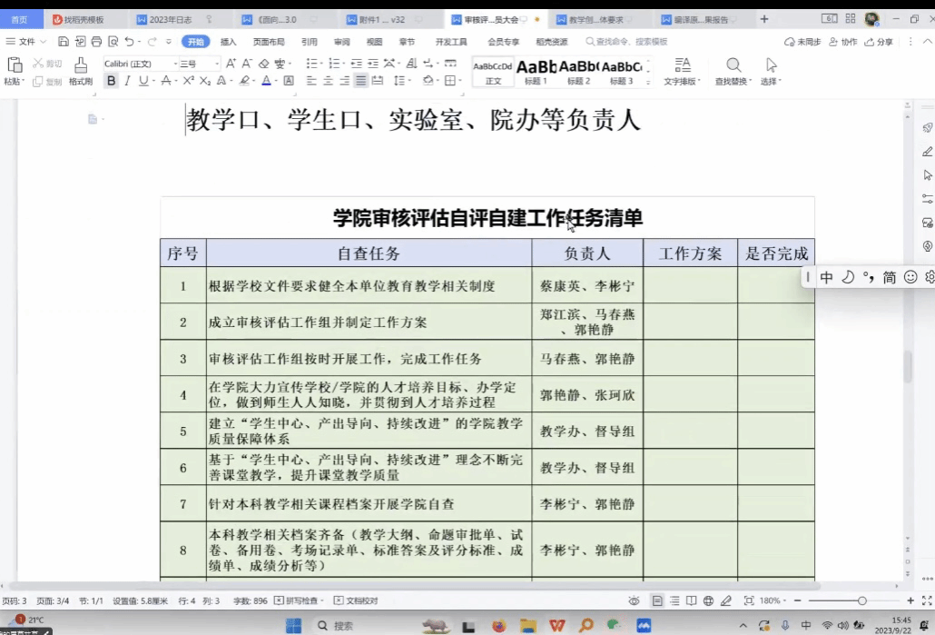This screenshot has height=635, width=935.
Task: Toggle Bold formatting button
Action: (111, 81)
